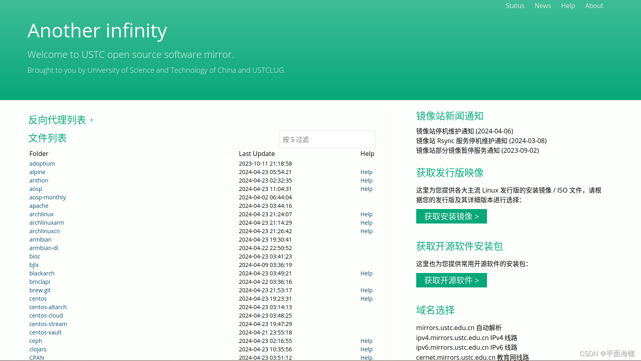
Task: Open the armbian folder
Action: (40, 240)
